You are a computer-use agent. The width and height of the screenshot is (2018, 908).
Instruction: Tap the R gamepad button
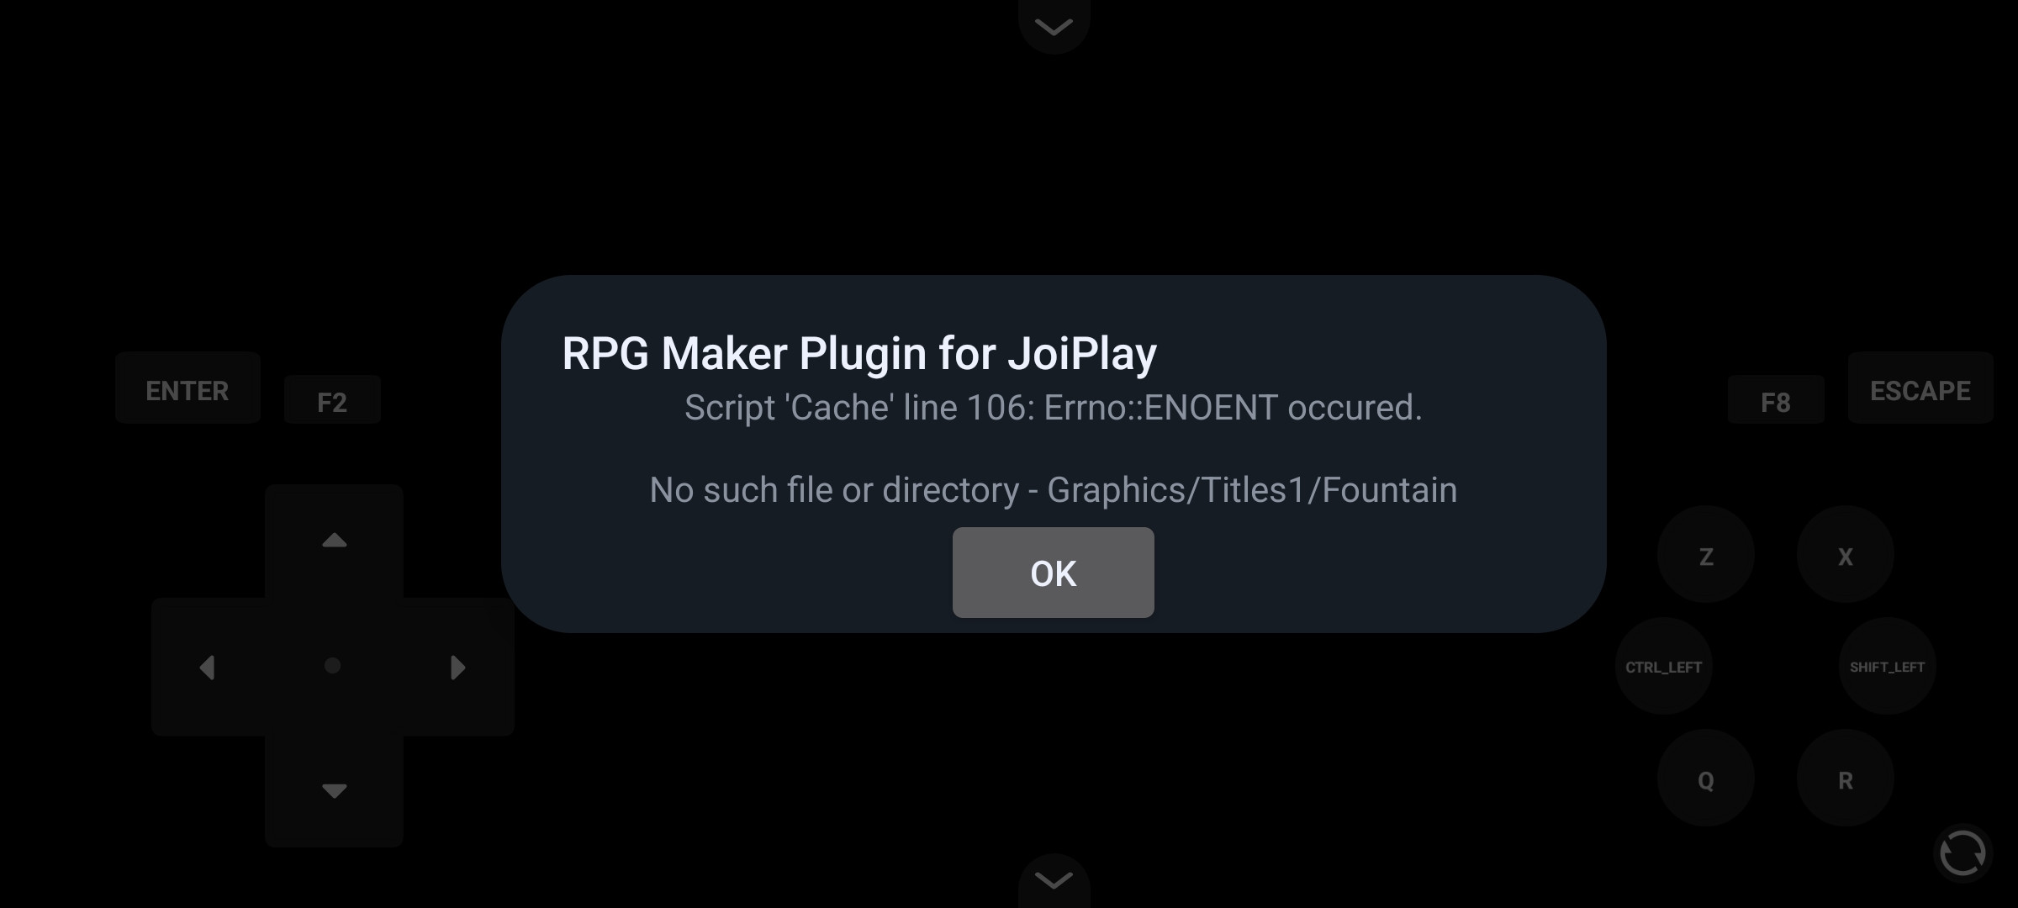tap(1846, 779)
